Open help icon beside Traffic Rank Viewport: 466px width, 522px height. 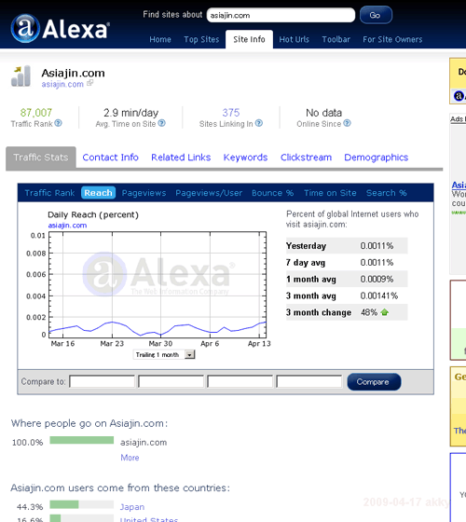(x=58, y=123)
